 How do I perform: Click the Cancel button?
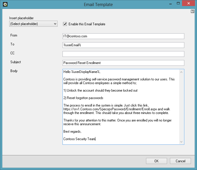pos(180,161)
